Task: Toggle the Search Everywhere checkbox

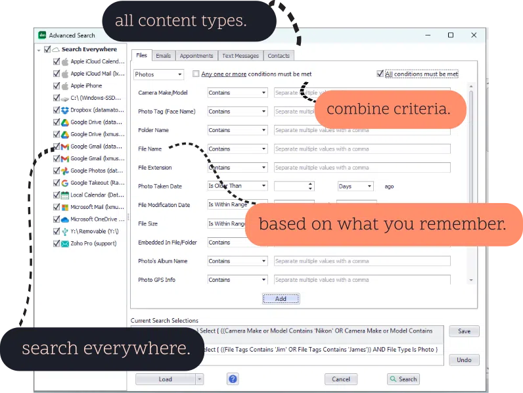Action: tap(47, 49)
